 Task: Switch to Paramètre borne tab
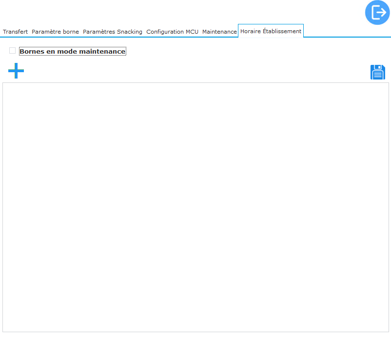click(x=55, y=32)
